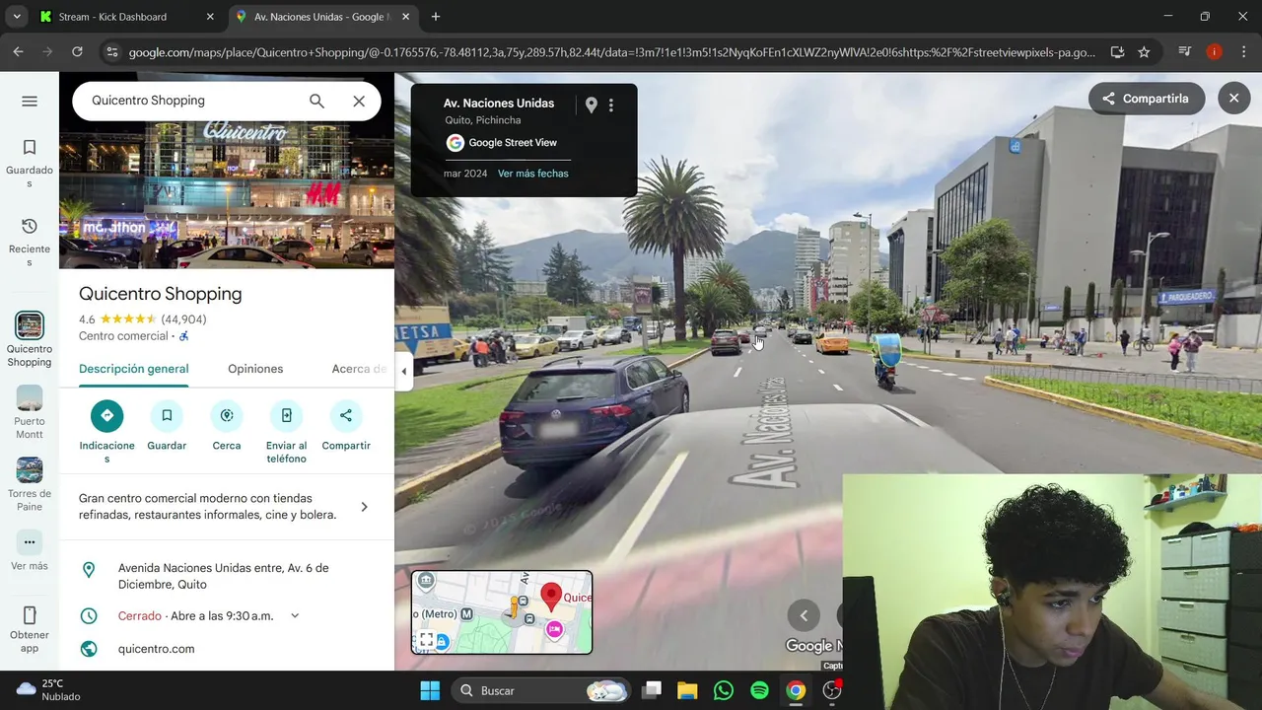This screenshot has height=710, width=1262.
Task: Open the Chrome media controls icon
Action: coord(1186,52)
